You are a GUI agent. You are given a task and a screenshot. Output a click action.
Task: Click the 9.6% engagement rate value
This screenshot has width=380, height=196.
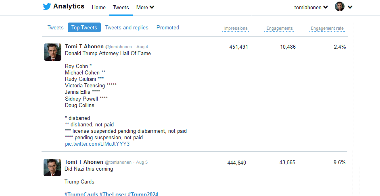(340, 163)
